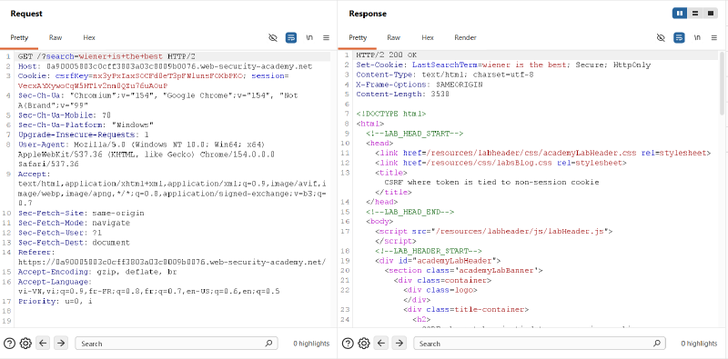Open the Pretty tab in Request panel
Image resolution: width=728 pixels, height=359 pixels.
[x=19, y=37]
